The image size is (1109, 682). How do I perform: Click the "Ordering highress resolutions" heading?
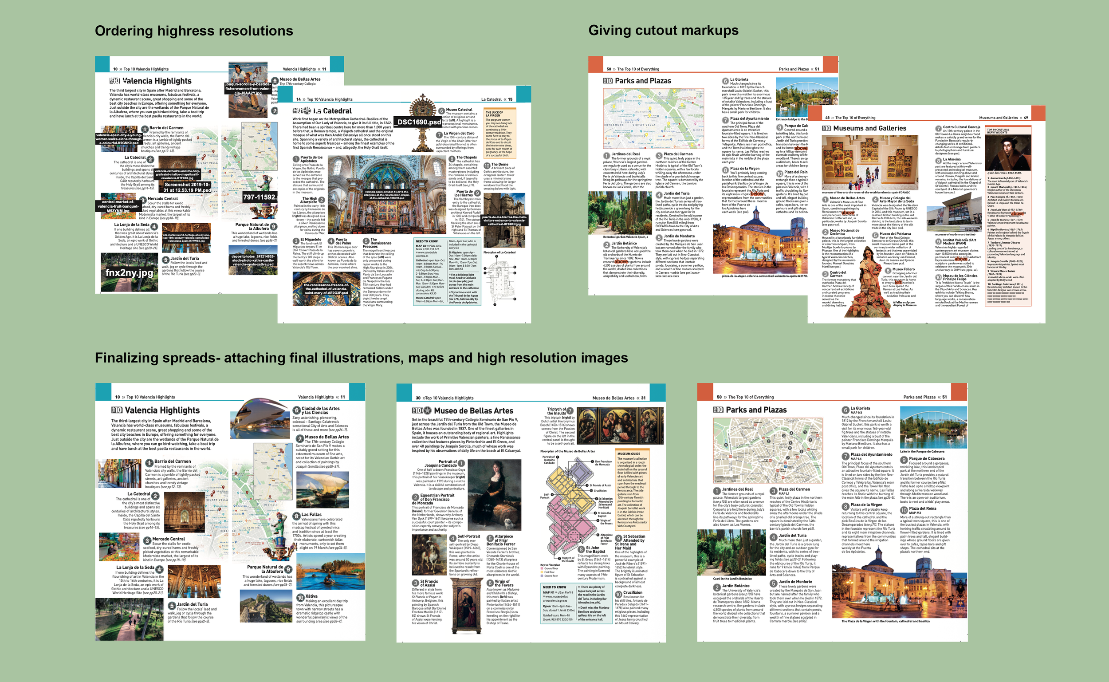[194, 31]
